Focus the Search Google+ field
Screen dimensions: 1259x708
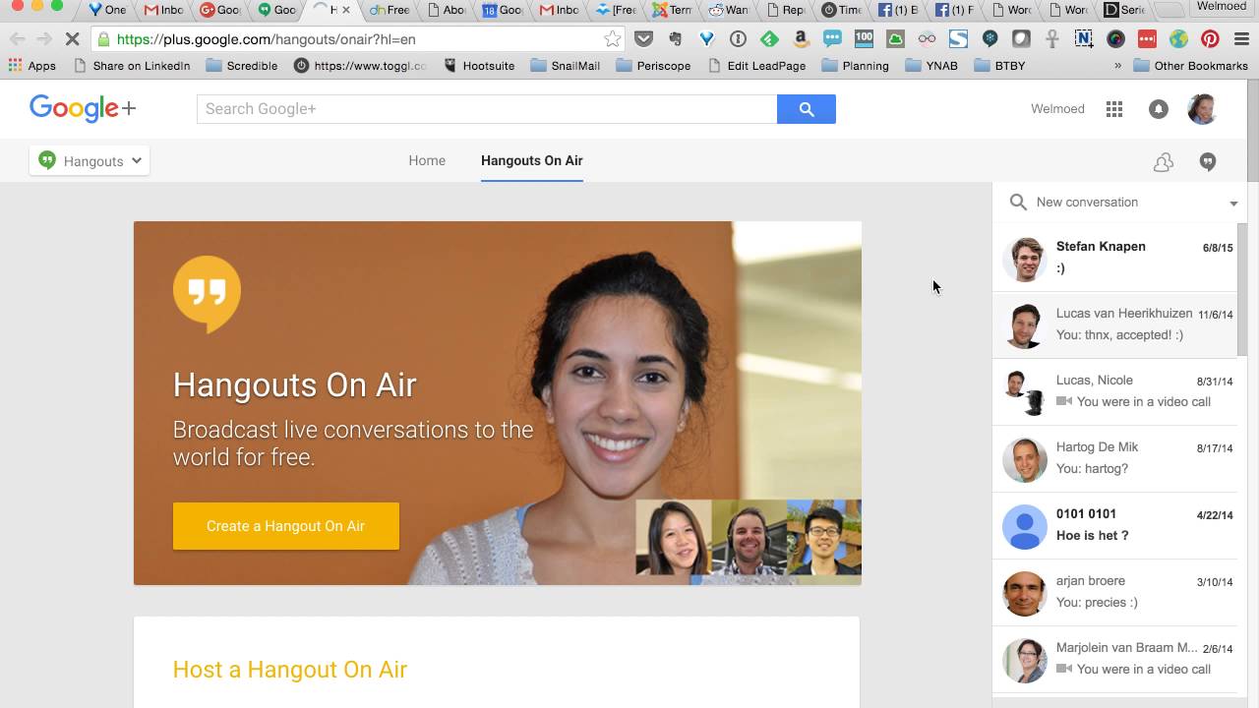point(487,109)
